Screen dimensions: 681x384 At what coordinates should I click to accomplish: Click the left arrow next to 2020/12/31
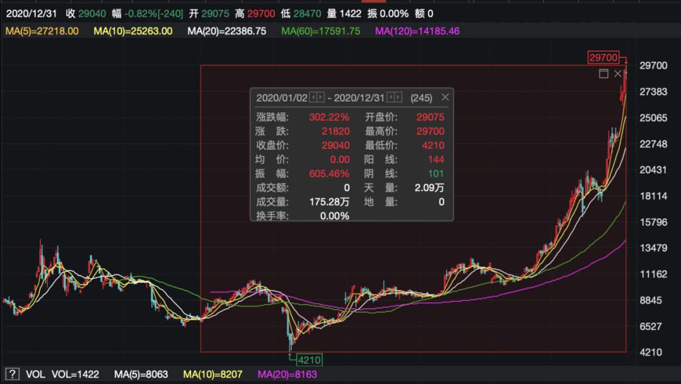[390, 98]
